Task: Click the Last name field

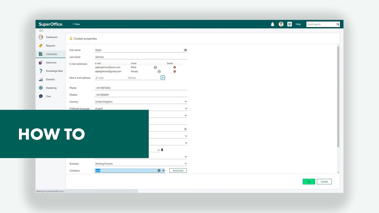Action: [141, 57]
